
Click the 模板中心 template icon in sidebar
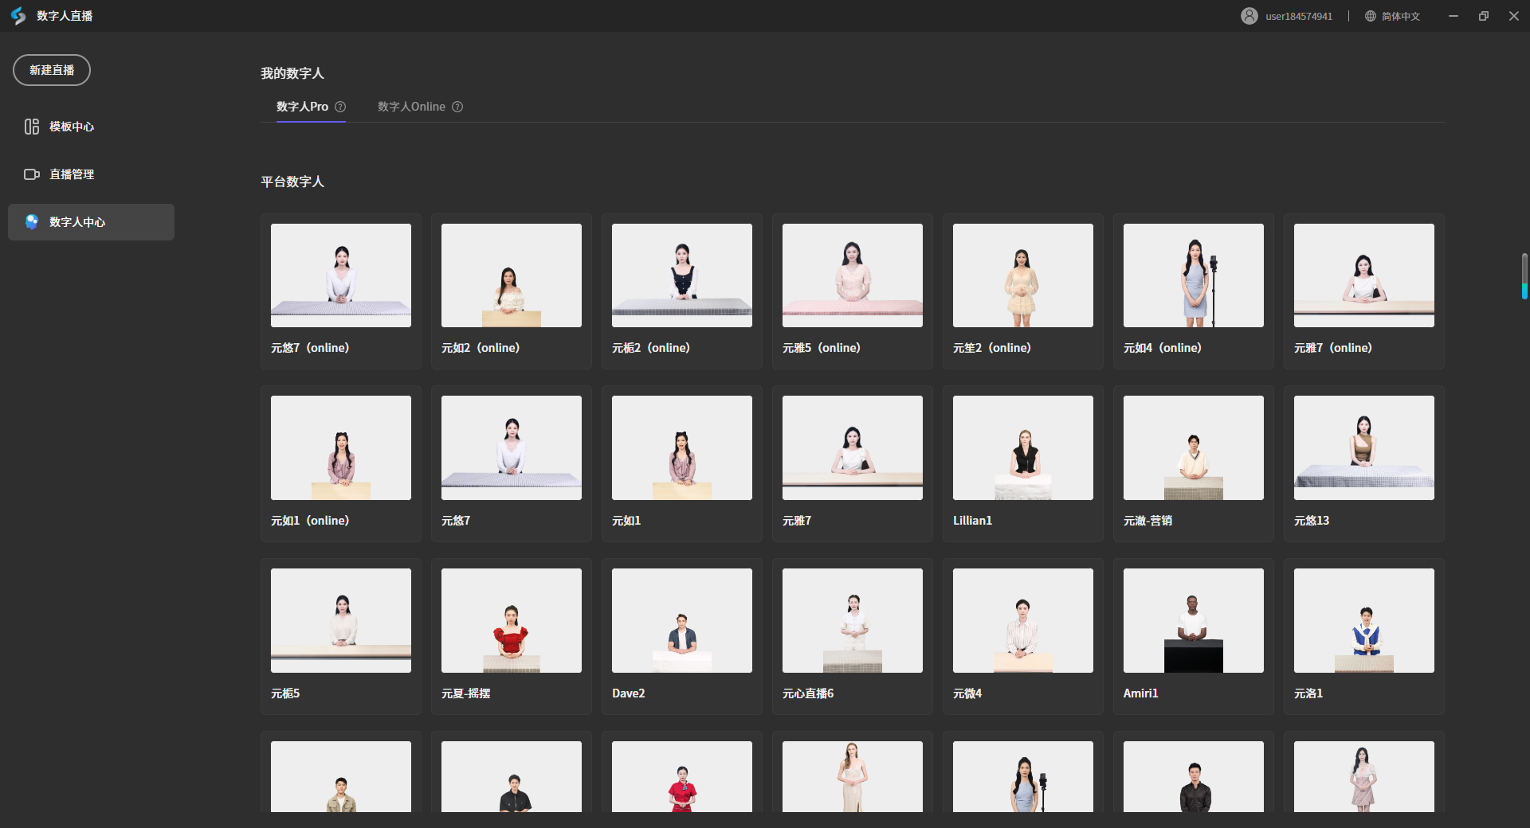[32, 127]
